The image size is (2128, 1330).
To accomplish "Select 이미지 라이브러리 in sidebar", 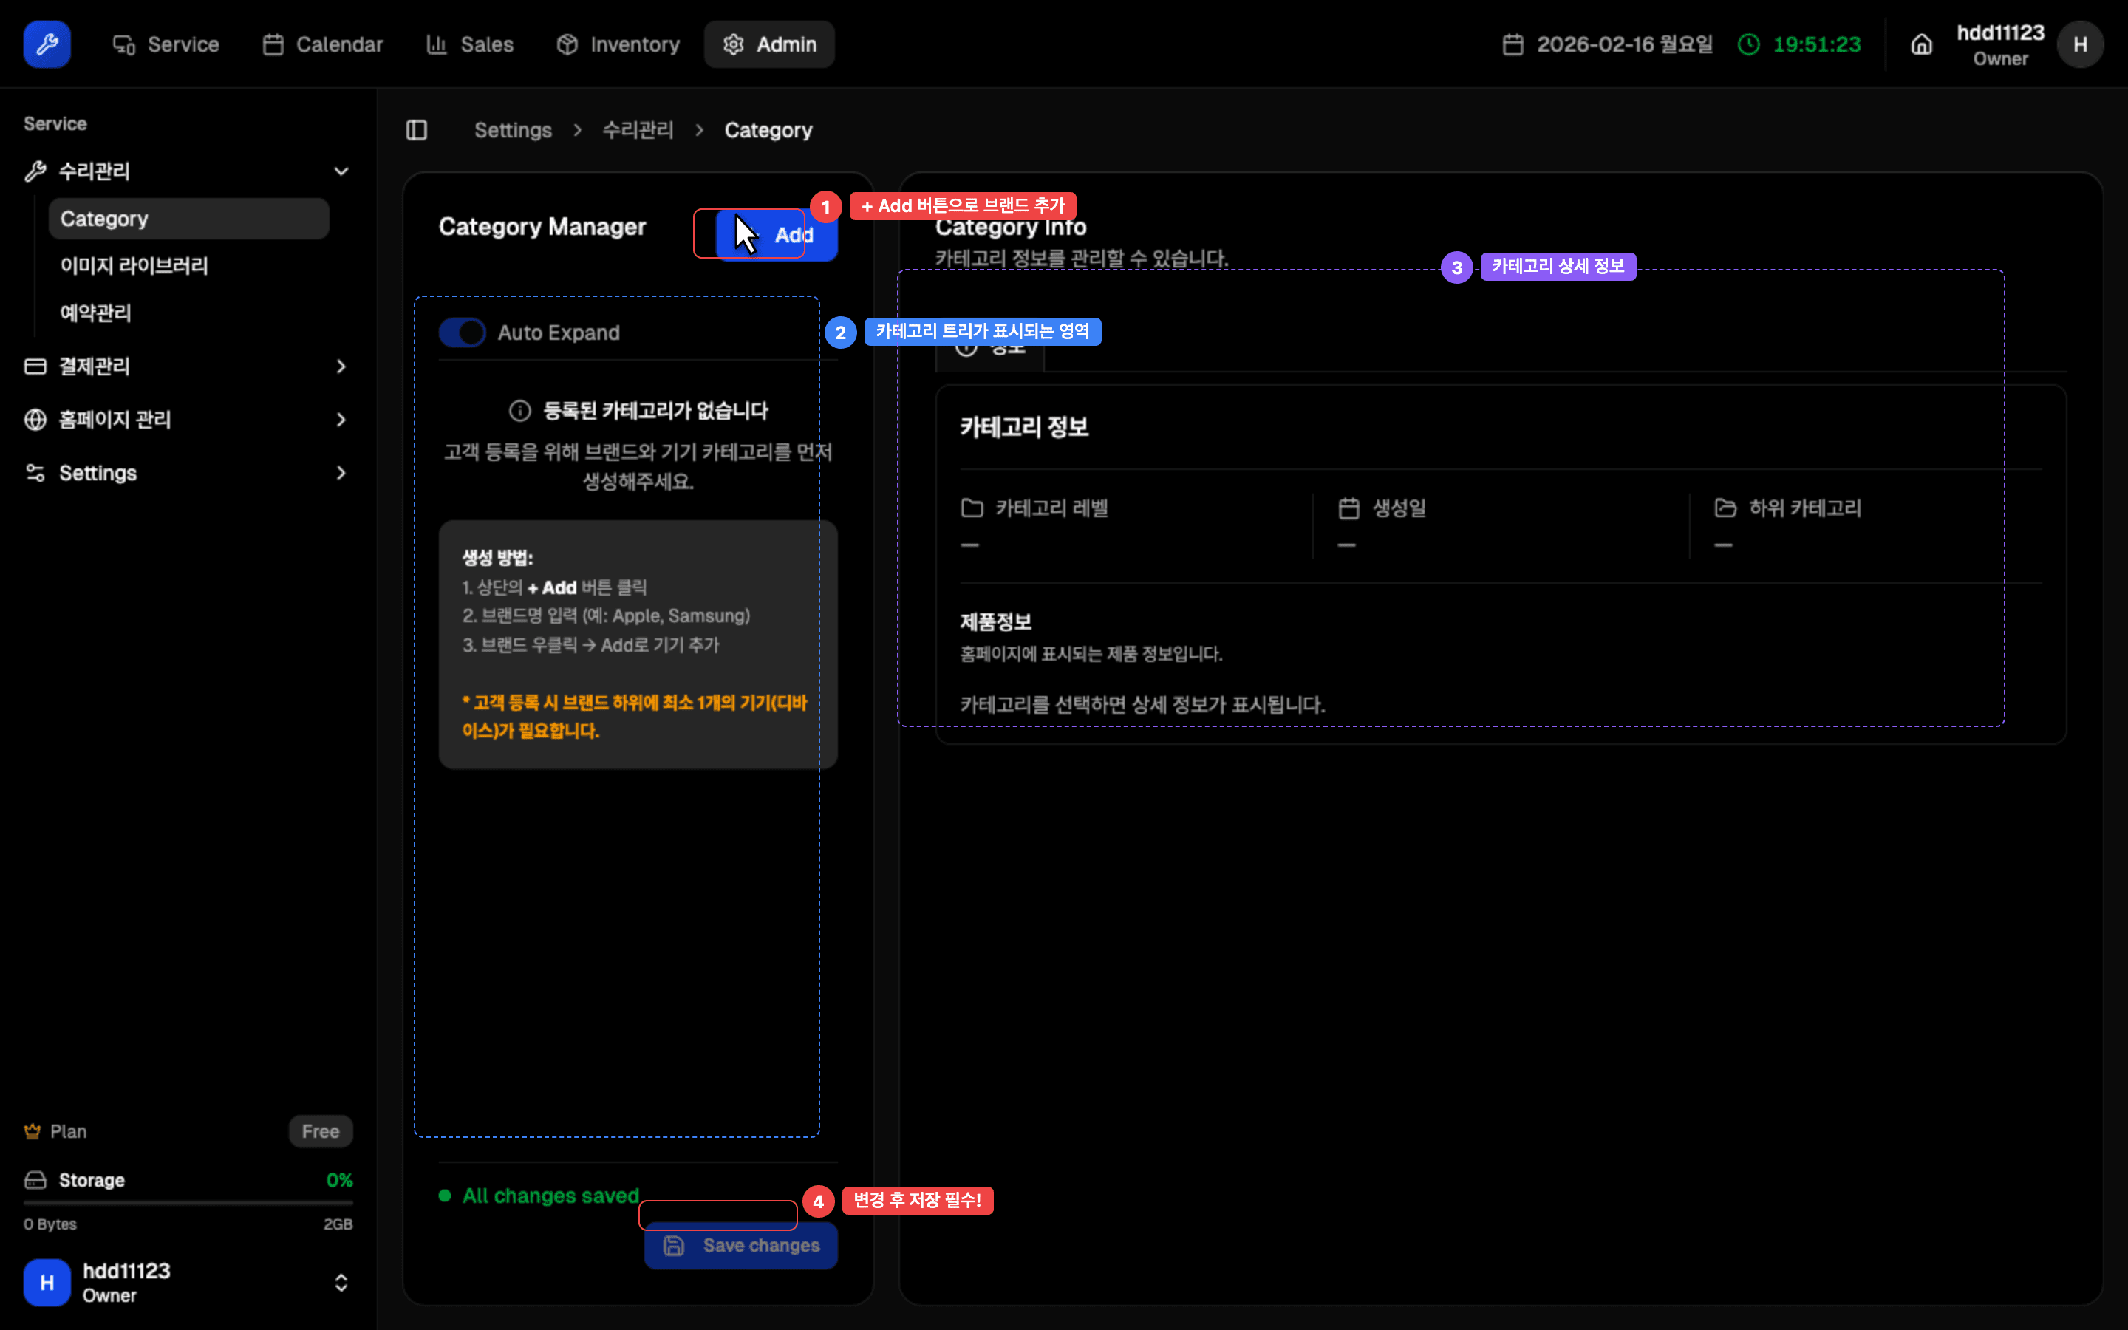I will click(134, 266).
